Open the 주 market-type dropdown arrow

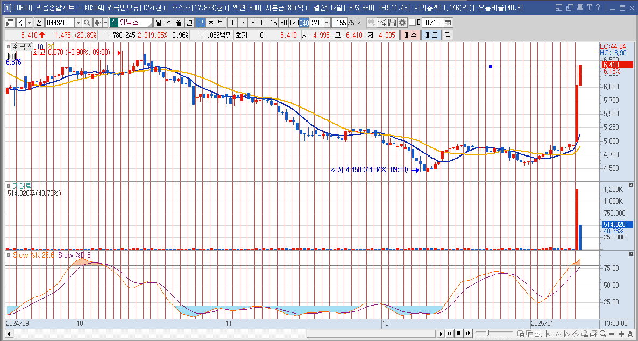[29, 23]
